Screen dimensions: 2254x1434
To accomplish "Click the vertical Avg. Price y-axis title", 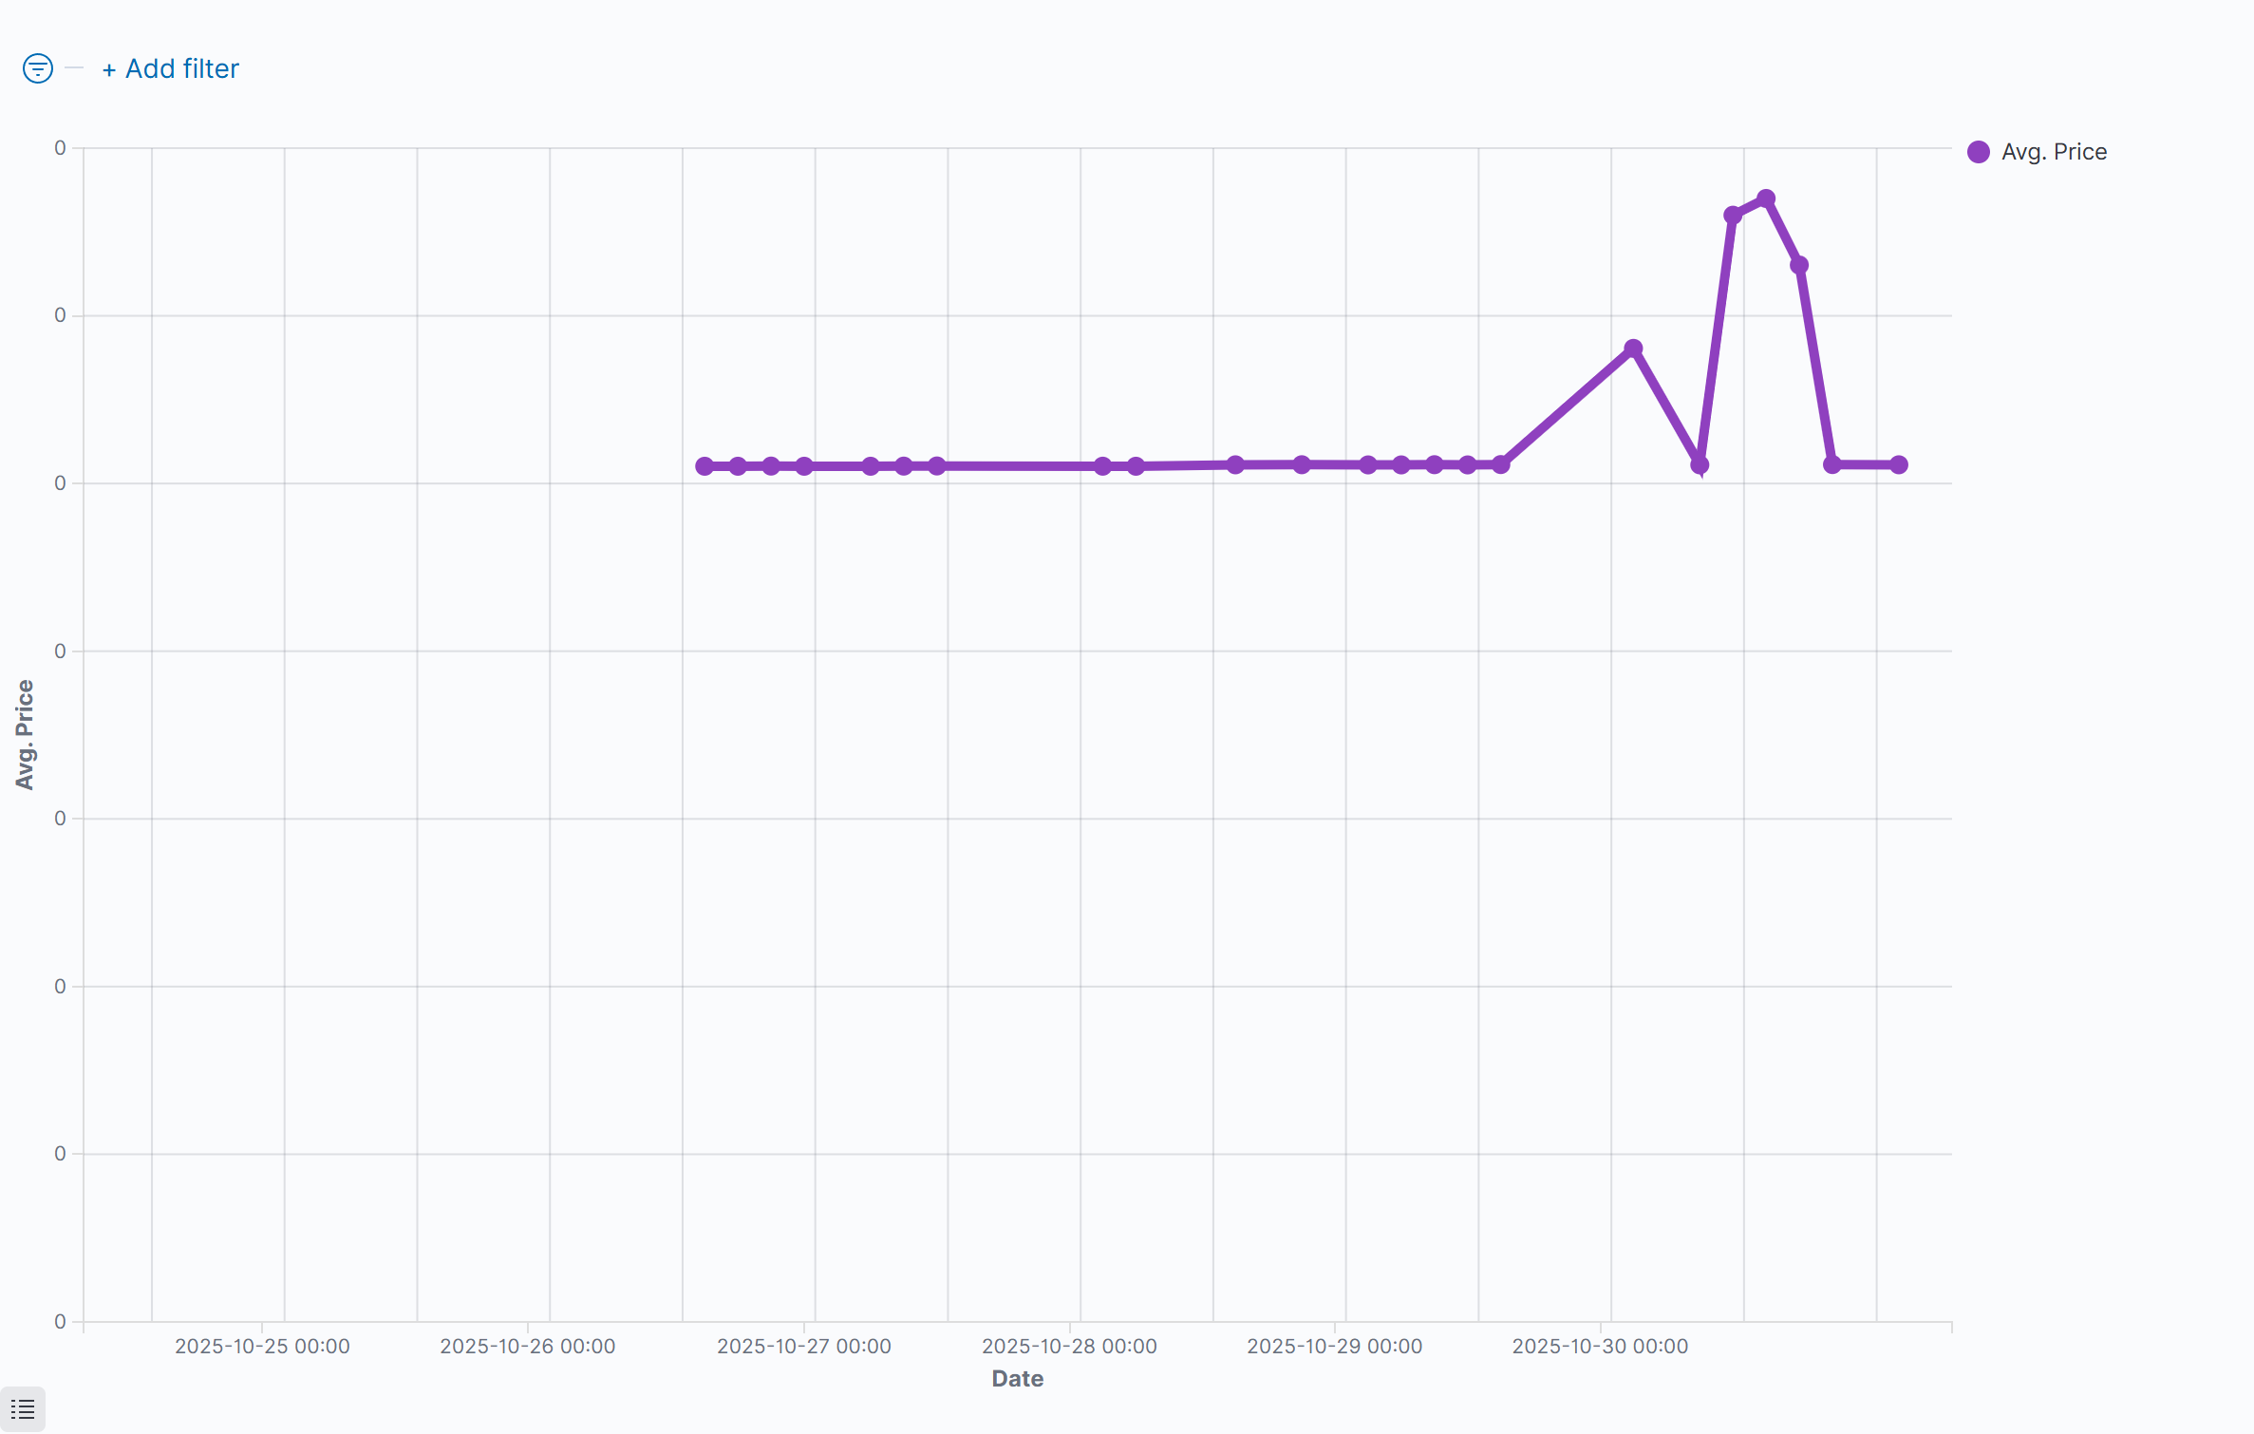I will [x=25, y=734].
